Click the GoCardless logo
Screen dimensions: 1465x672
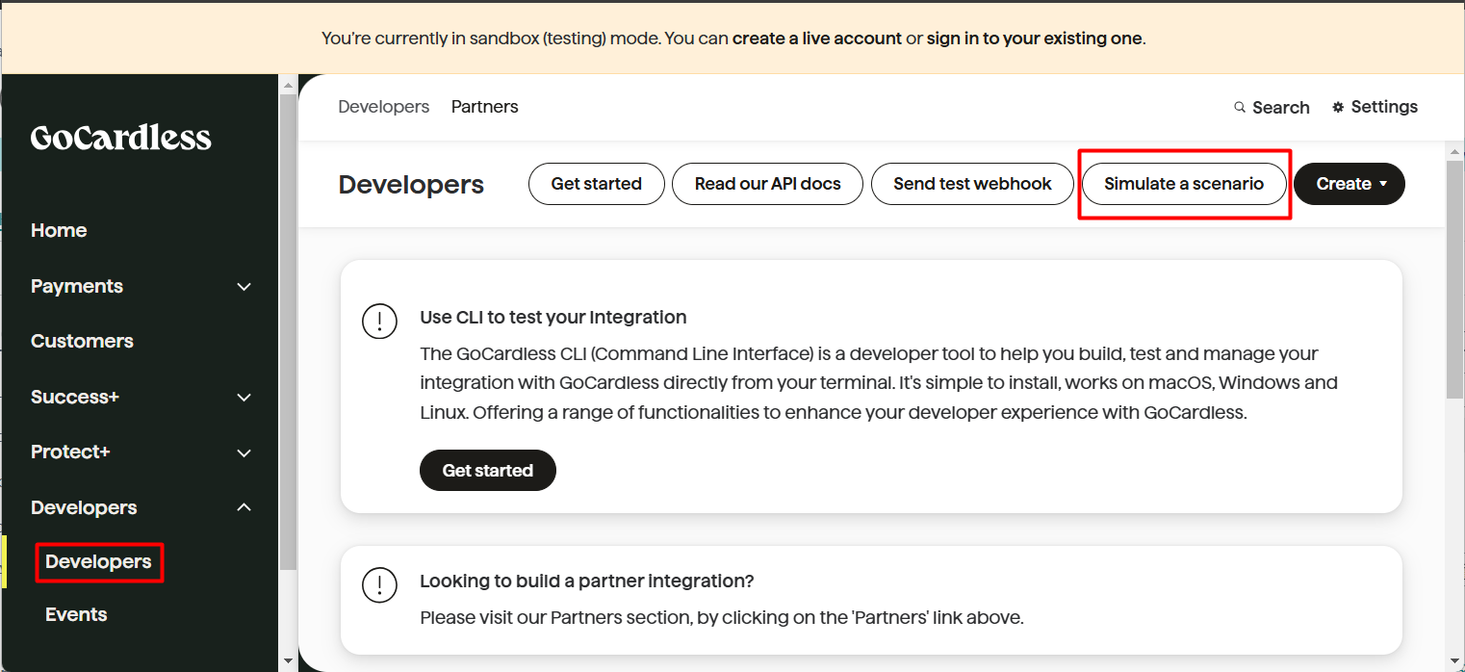tap(120, 138)
